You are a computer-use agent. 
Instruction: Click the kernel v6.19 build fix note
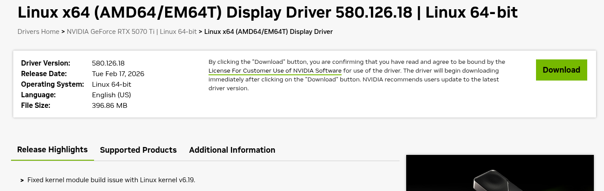click(111, 180)
